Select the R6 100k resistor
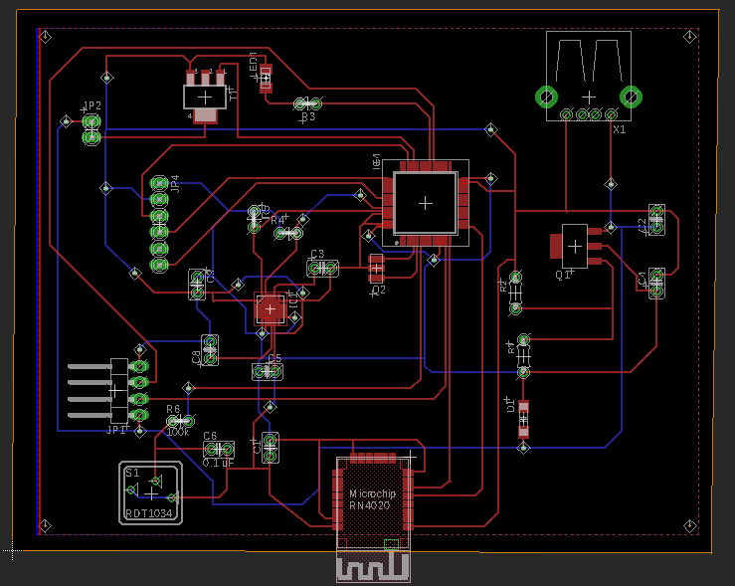The width and height of the screenshot is (735, 586). click(x=180, y=422)
